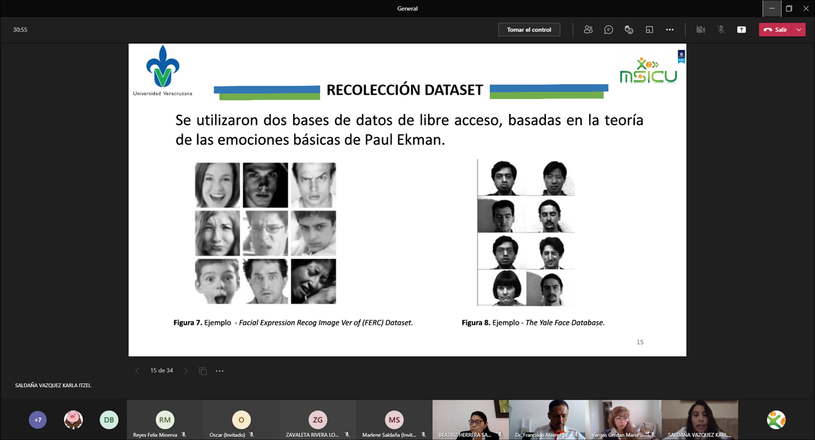Open the reactions and raise hand menu
Image resolution: width=815 pixels, height=440 pixels.
click(x=629, y=30)
